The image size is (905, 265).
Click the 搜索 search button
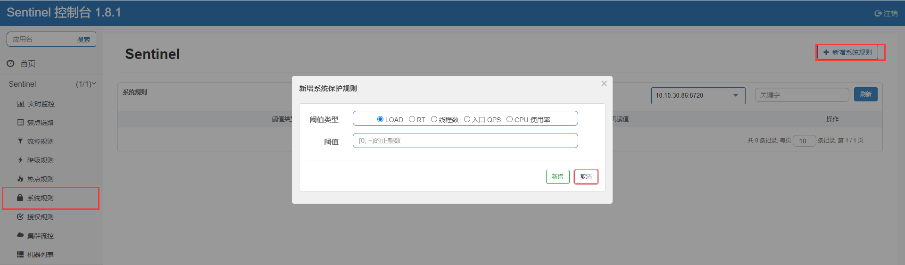83,39
